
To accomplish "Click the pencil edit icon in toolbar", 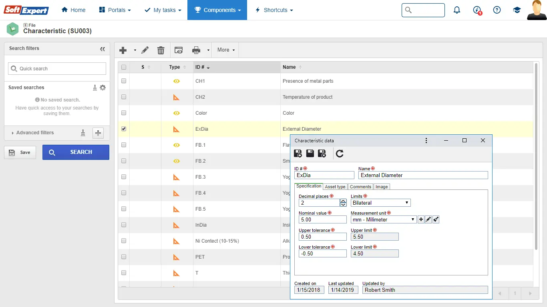I will tap(145, 50).
